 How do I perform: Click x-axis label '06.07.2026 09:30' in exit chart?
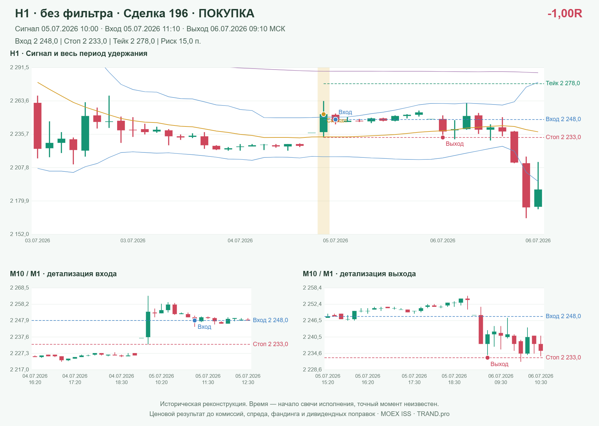[x=501, y=379]
